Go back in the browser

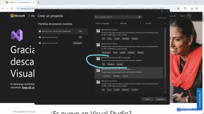(x=3, y=9)
